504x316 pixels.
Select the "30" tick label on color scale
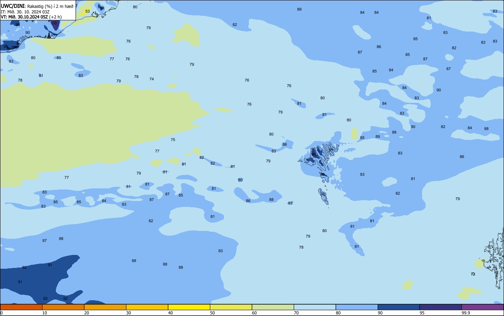(128, 313)
